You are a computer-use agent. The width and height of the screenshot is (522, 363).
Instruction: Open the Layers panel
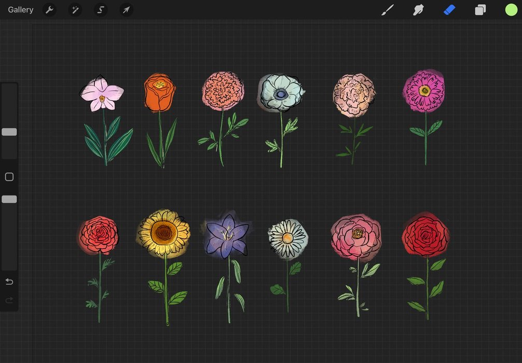click(481, 10)
